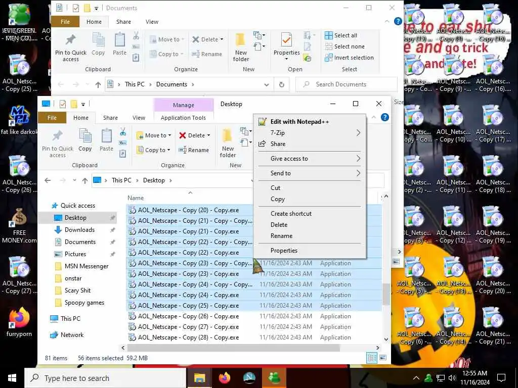Choose Rename in context menu
The width and height of the screenshot is (518, 388).
[310, 236]
